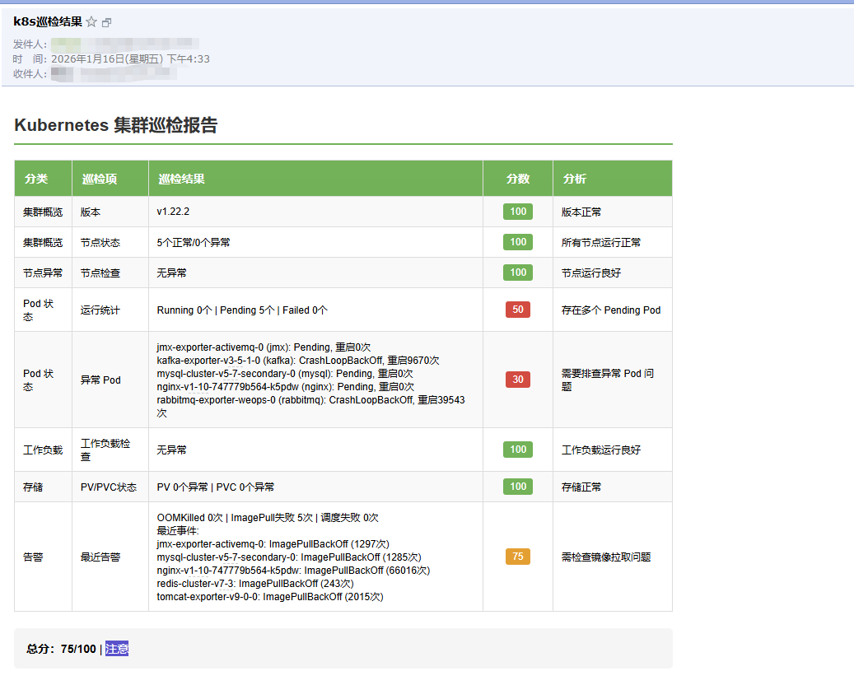Select jmx-exporter-activemq-0 (jmx) Pending line
The width and height of the screenshot is (854, 699).
[x=264, y=347]
